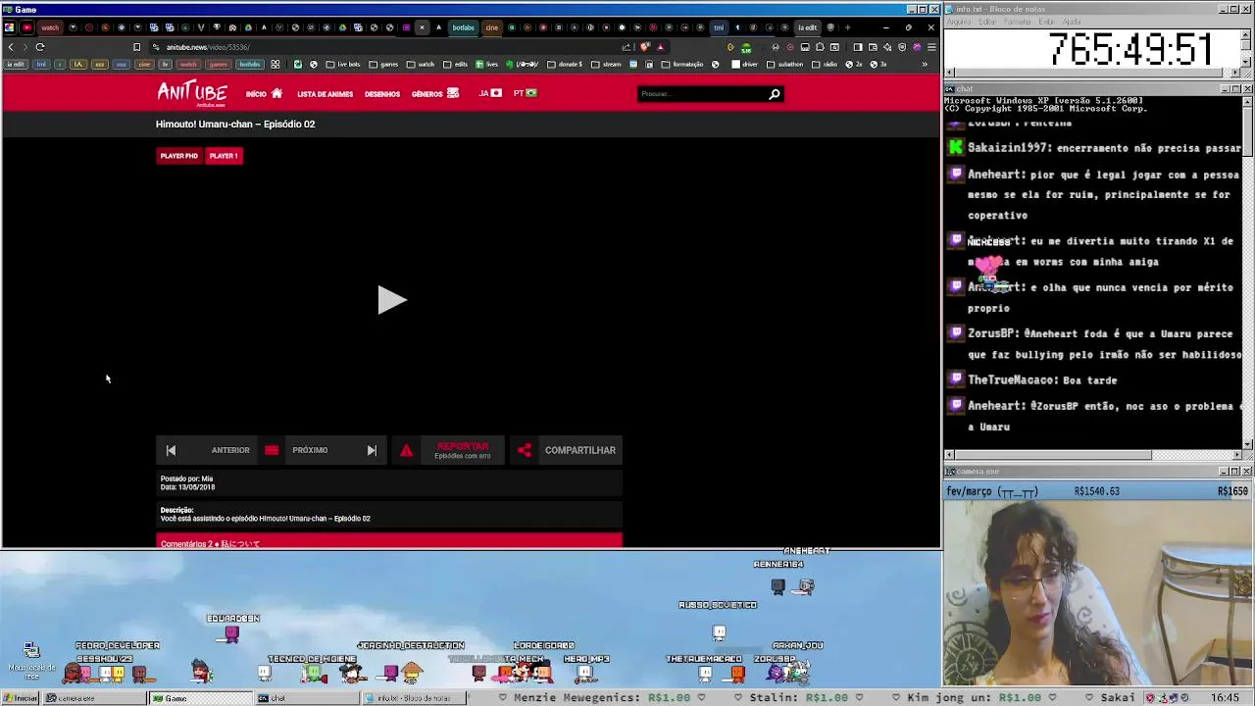This screenshot has height=706, width=1255.
Task: Expand the GÊNEROS menu
Action: pos(434,94)
